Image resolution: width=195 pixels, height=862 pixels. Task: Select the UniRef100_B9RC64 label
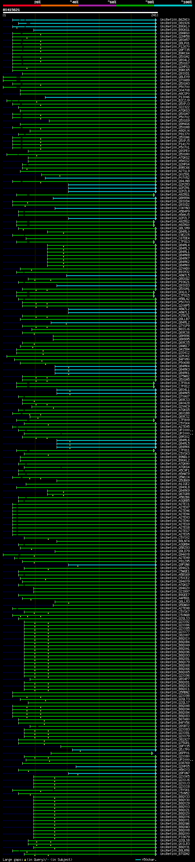[175, 53]
